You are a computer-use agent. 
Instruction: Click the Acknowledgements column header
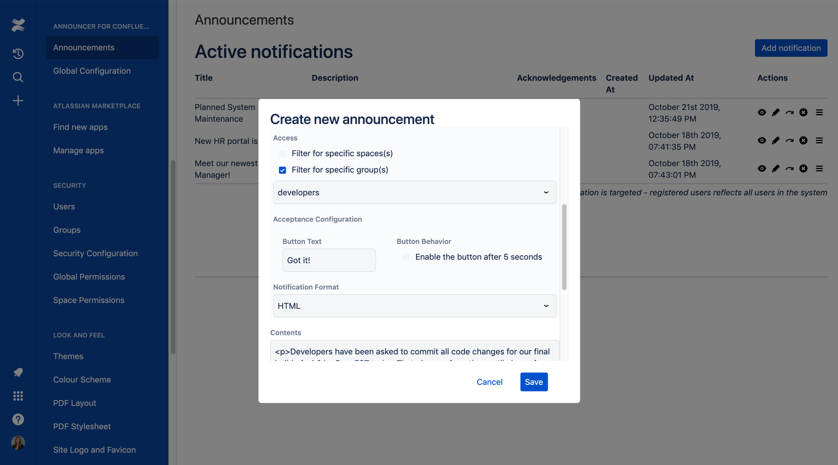pyautogui.click(x=556, y=78)
